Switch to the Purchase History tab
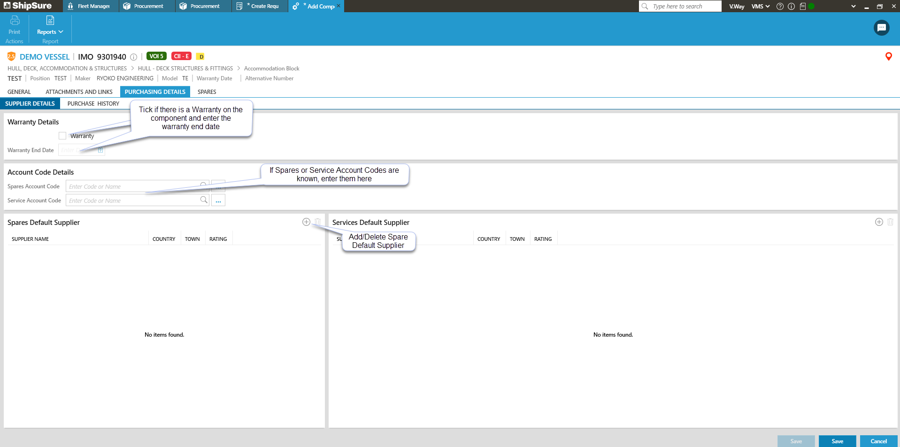 tap(93, 104)
